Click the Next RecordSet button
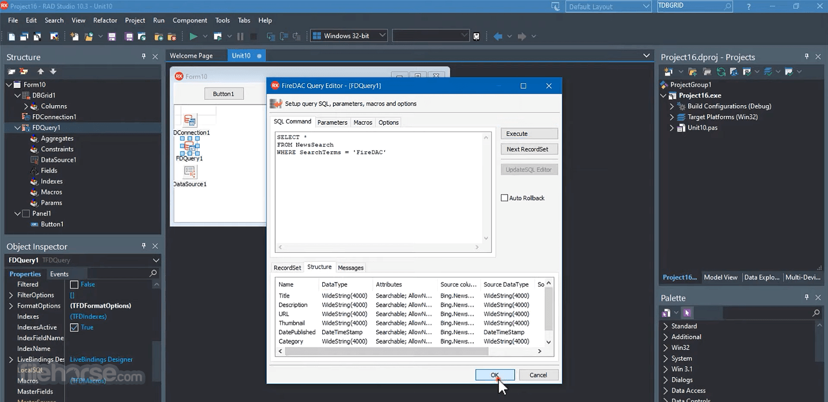 (529, 149)
